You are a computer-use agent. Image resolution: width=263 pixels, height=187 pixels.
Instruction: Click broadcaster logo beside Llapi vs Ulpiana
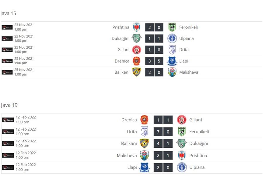click(8, 167)
